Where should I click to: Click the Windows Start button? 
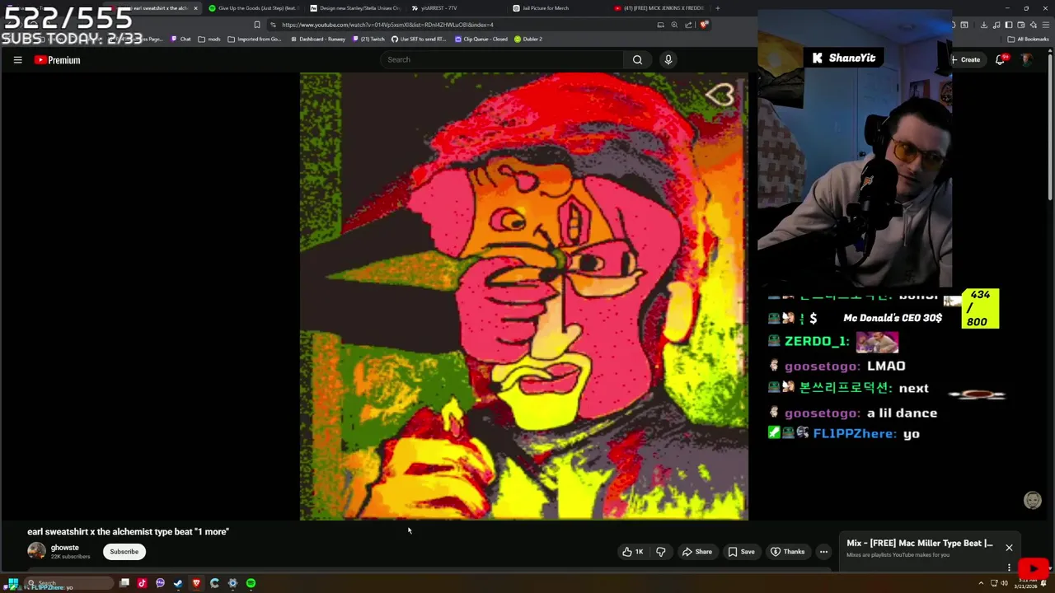[12, 583]
